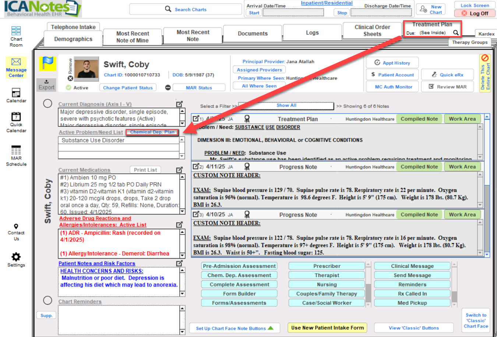Viewport: 497px width, 337px height.
Task: Open the Message Center envelope icon
Action: (x=16, y=62)
